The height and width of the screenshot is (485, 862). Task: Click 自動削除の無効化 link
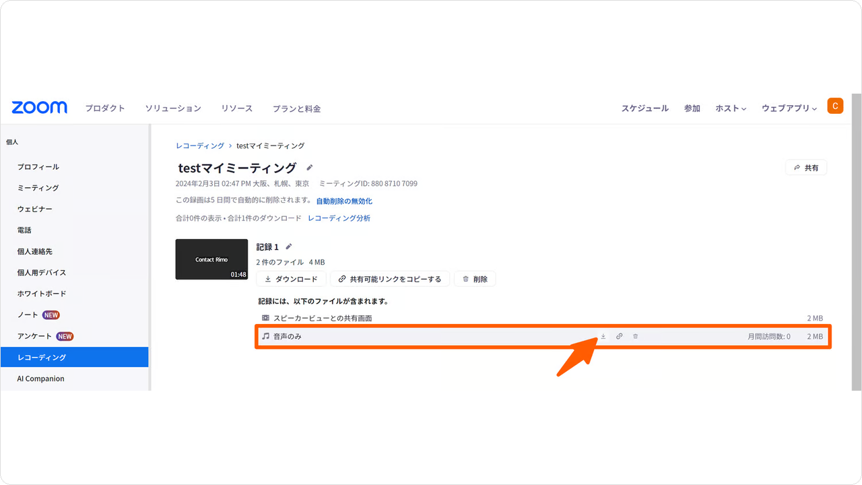344,201
